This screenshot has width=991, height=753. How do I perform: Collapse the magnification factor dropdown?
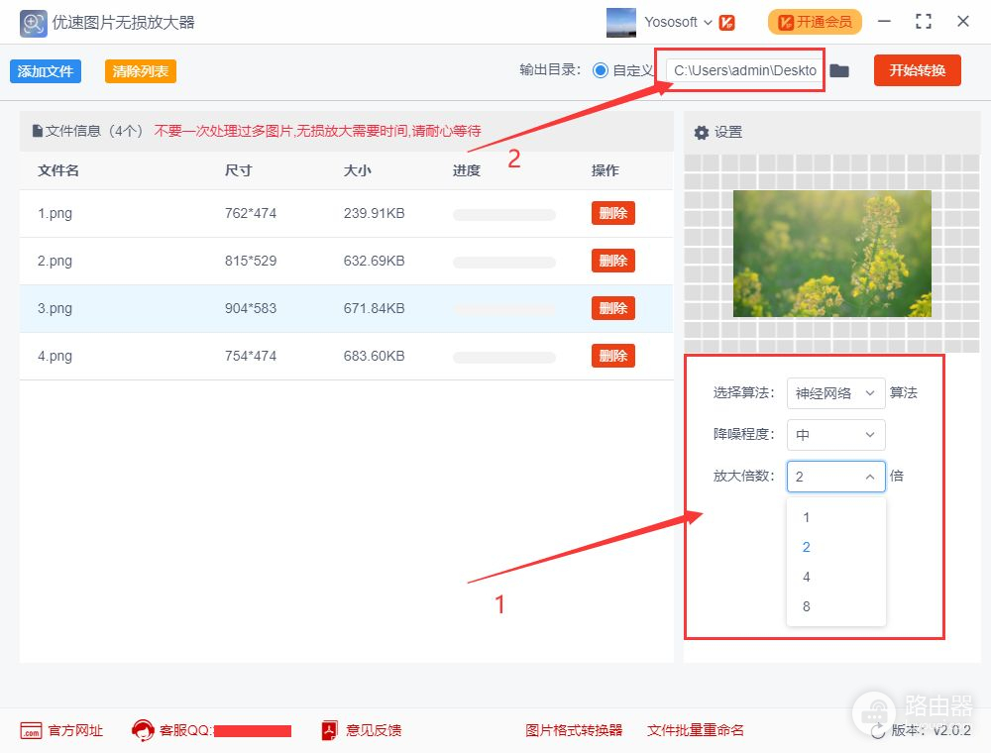pos(835,477)
